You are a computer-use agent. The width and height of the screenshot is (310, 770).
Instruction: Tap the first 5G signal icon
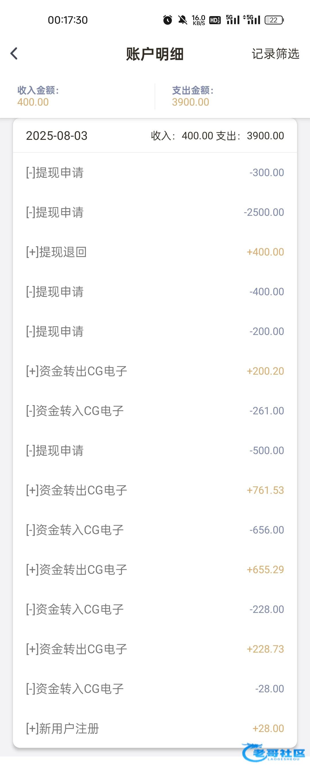coord(232,20)
